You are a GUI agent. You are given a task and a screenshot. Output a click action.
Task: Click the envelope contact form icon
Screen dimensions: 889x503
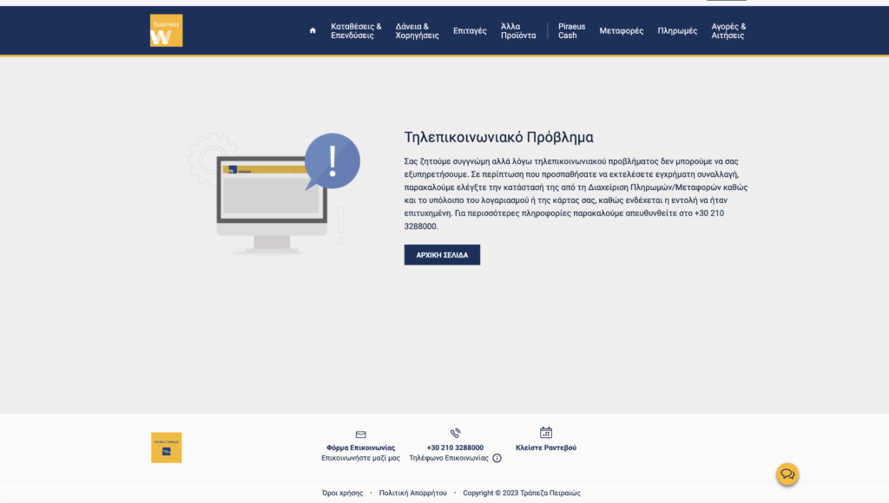click(361, 434)
